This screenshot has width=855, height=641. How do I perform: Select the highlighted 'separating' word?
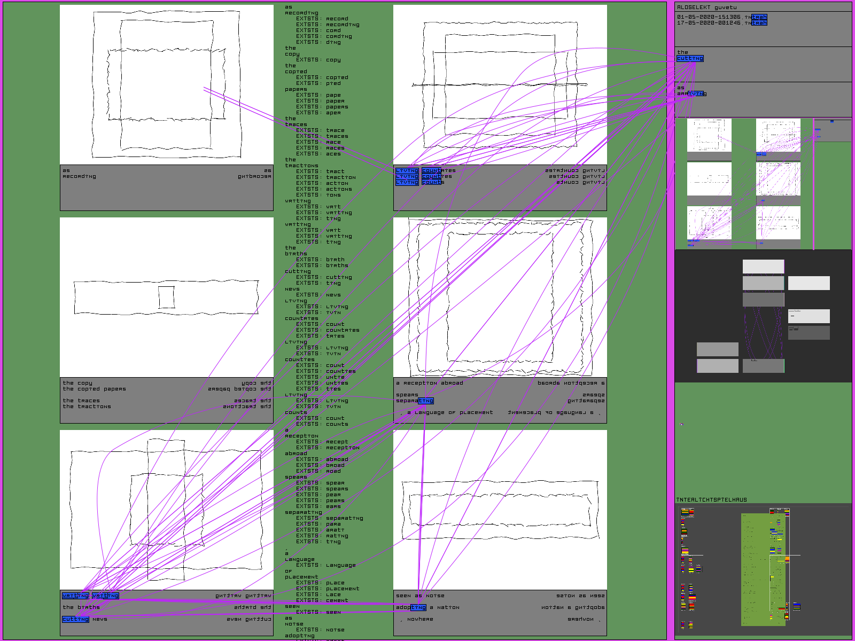415,401
